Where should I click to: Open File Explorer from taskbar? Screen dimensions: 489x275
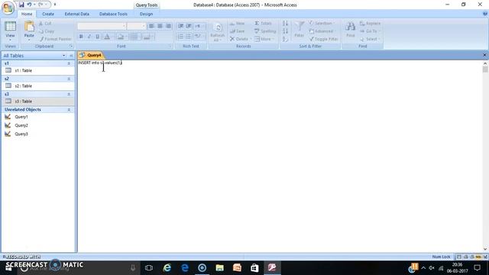[x=219, y=267]
